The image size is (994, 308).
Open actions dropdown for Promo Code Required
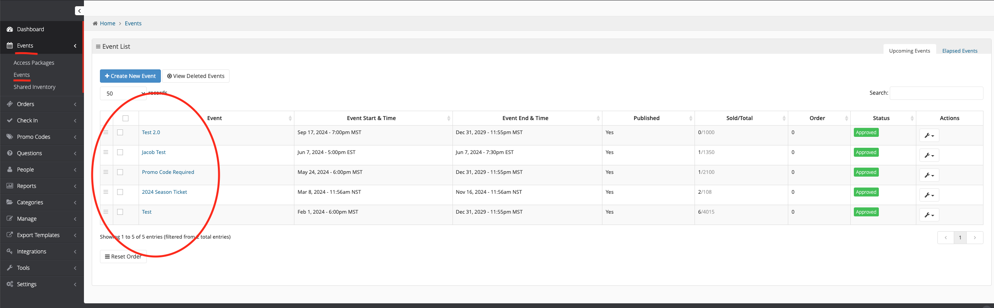(929, 175)
